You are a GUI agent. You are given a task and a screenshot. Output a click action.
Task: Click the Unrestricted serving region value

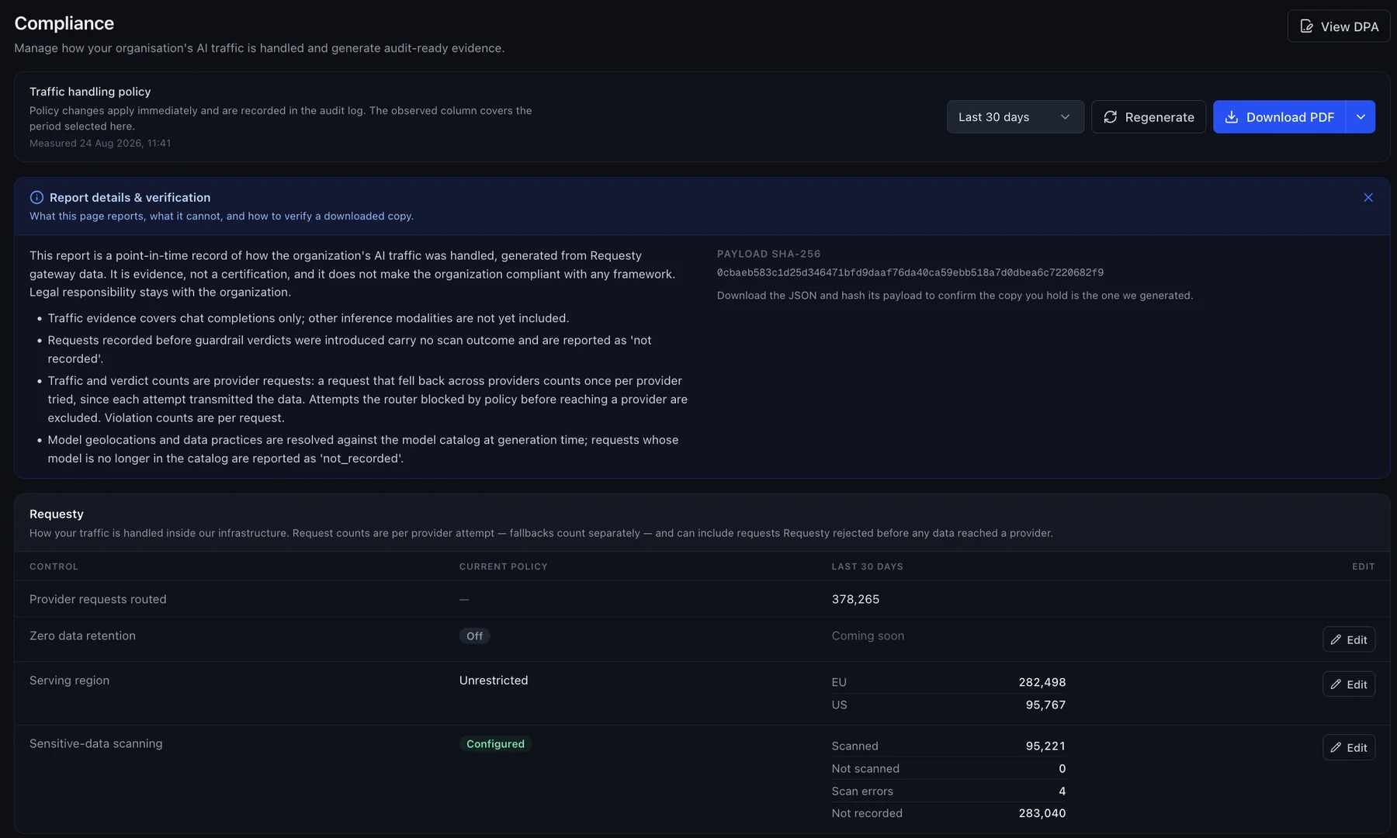(x=494, y=680)
